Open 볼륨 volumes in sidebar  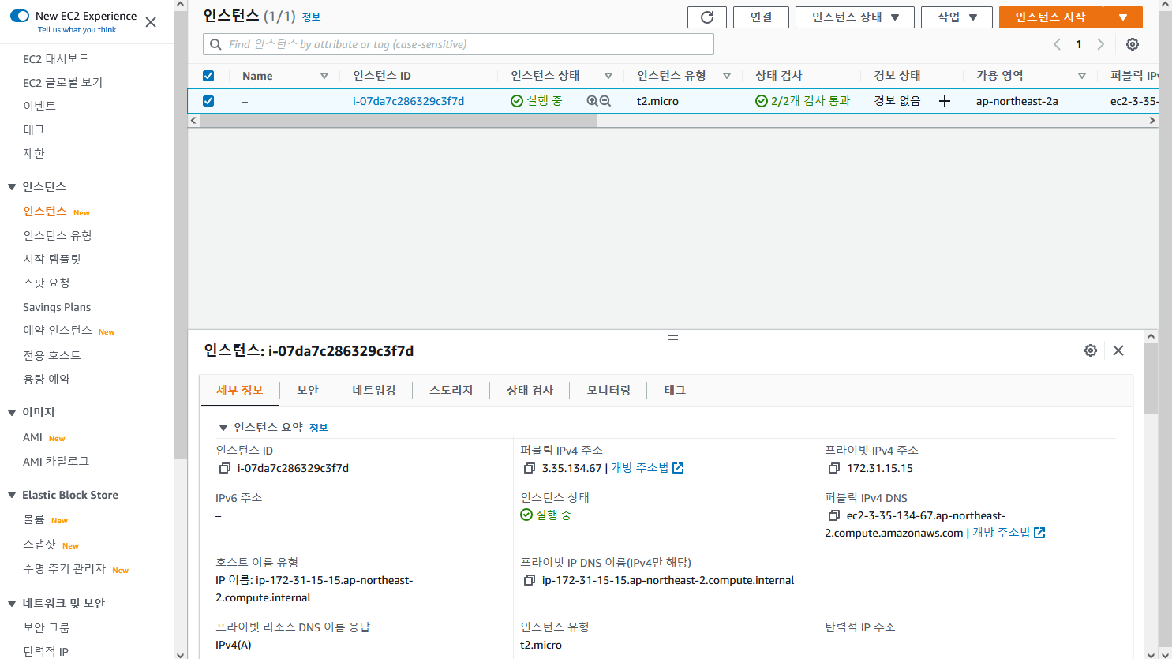(34, 520)
